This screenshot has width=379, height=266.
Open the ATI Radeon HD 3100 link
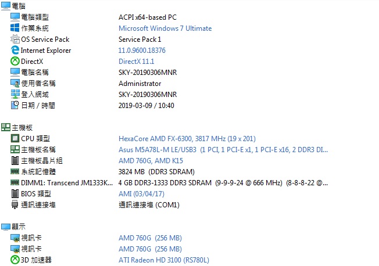pos(163,260)
